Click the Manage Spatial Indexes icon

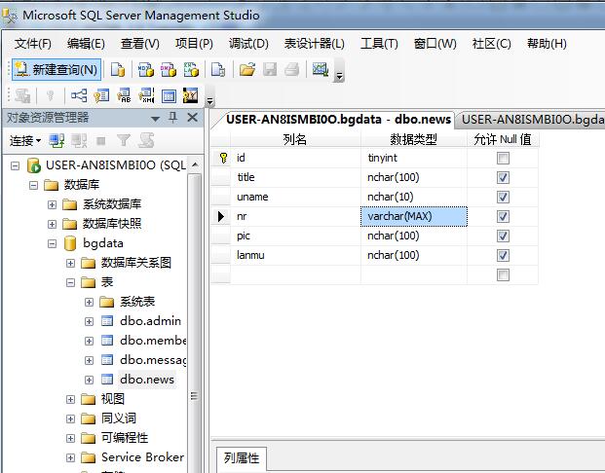coord(191,95)
